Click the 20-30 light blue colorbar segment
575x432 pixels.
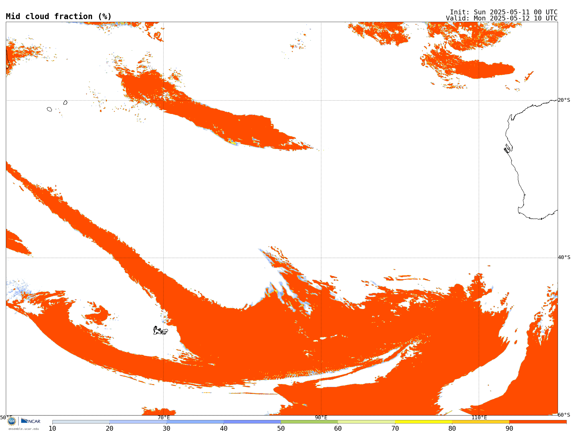pyautogui.click(x=138, y=422)
